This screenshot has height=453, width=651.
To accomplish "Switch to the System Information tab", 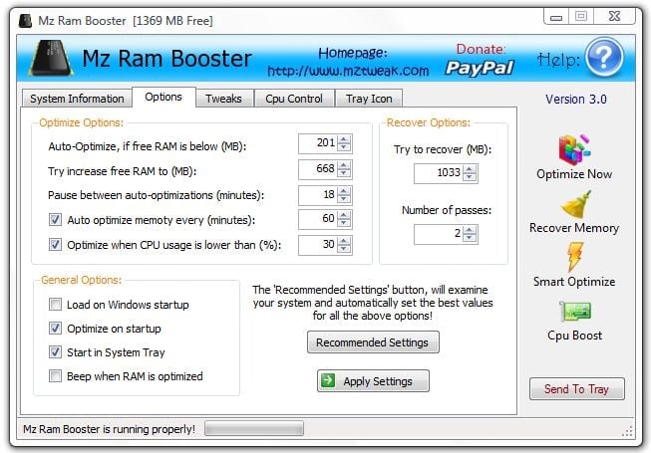I will point(77,99).
